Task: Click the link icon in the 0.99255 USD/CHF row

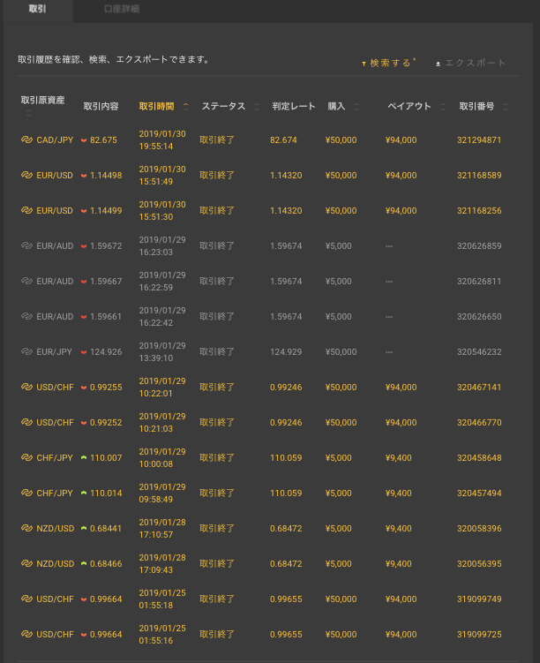Action: [x=26, y=387]
